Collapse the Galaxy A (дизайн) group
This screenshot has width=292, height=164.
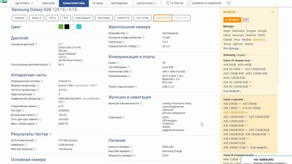[x=245, y=99]
